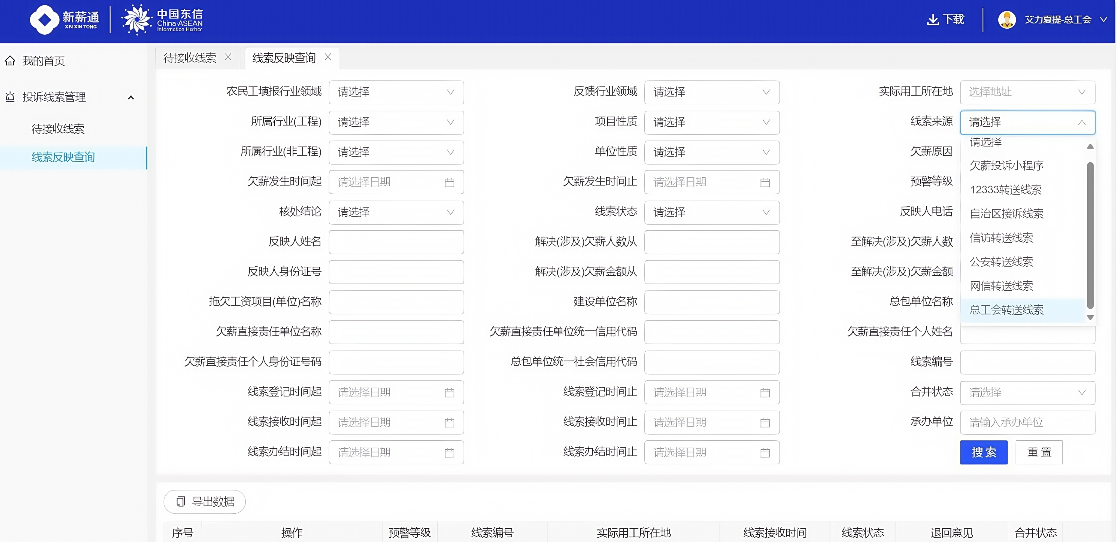Collapse the 投诉线索管理 menu section

(131, 98)
